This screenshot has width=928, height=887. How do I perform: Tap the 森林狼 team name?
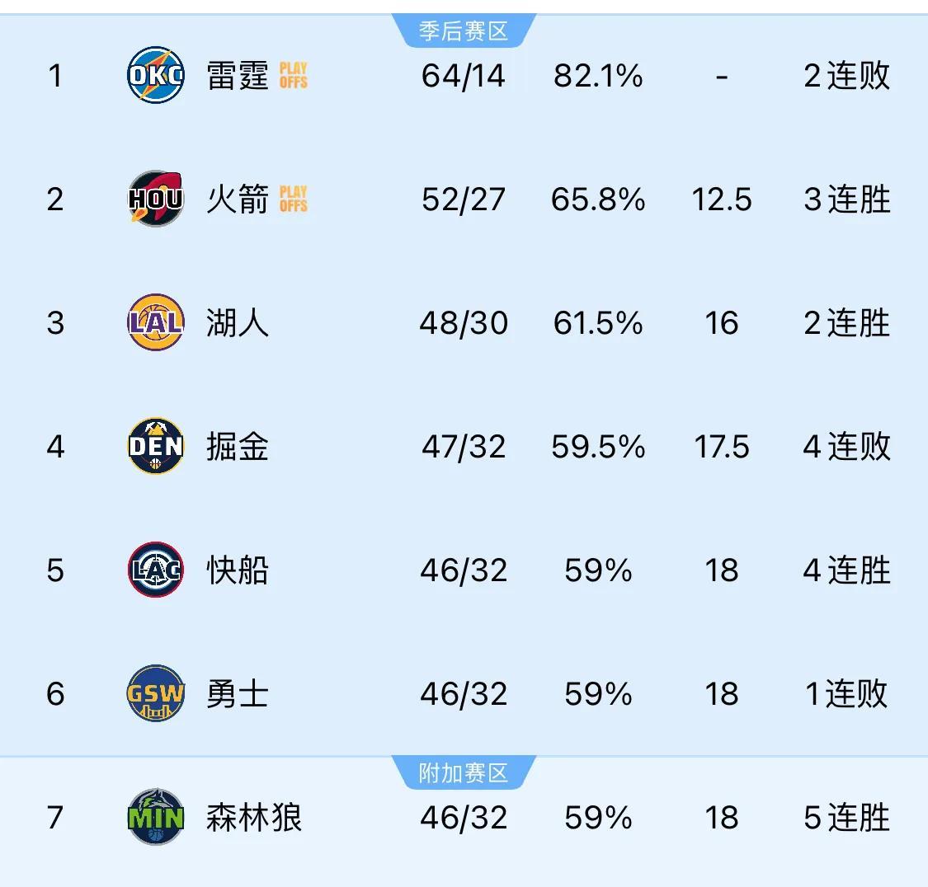[254, 817]
